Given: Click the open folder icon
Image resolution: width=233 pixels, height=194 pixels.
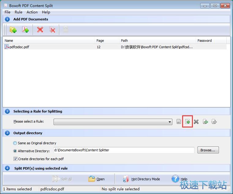Looking at the screenshot, I should coord(92,179).
